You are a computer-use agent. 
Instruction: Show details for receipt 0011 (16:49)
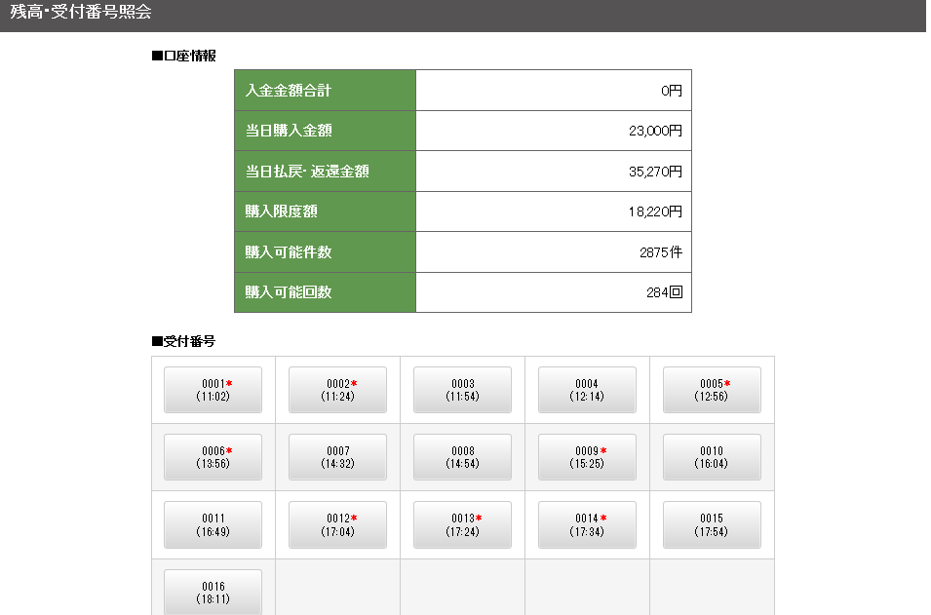(213, 524)
